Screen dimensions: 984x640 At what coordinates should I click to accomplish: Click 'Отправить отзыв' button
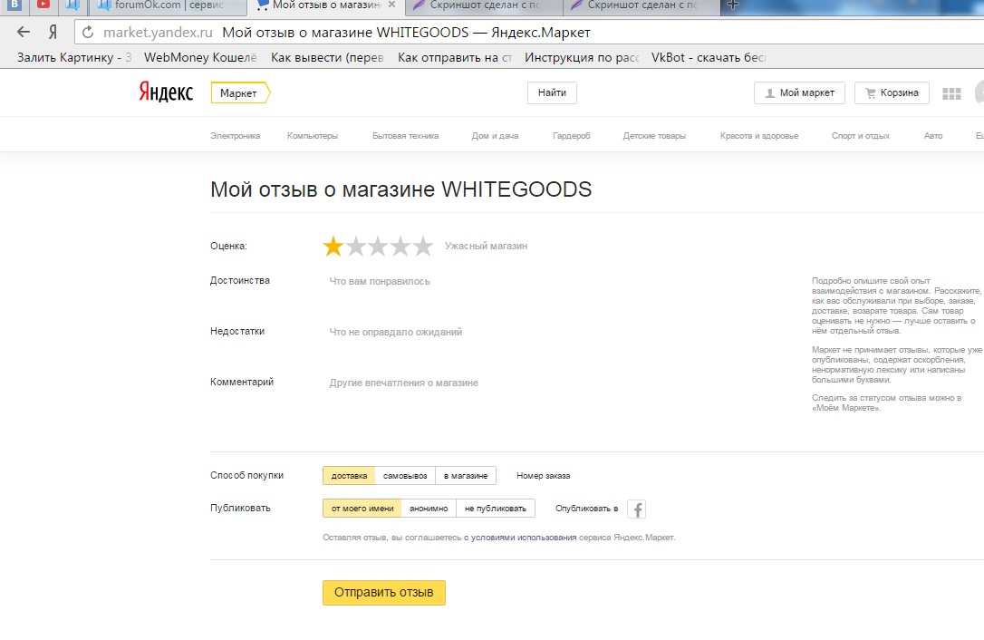[x=384, y=592]
